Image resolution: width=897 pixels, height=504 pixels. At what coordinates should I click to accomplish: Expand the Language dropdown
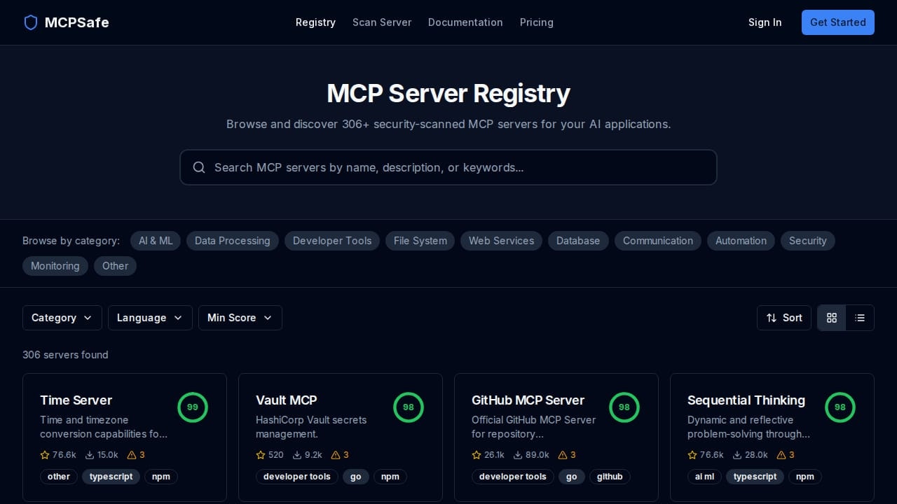point(150,318)
